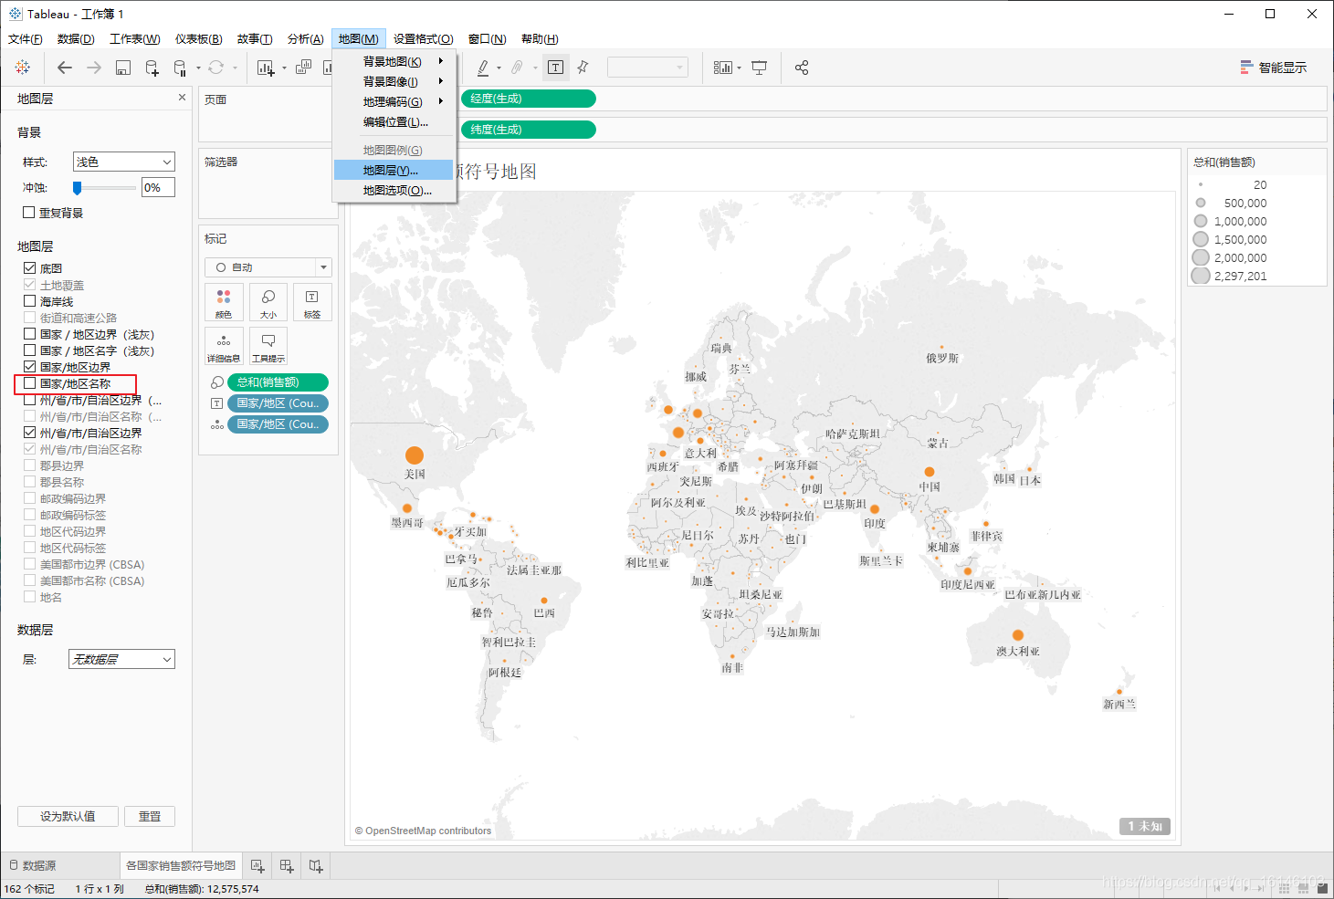Select 编辑位置 menu entry

point(394,122)
